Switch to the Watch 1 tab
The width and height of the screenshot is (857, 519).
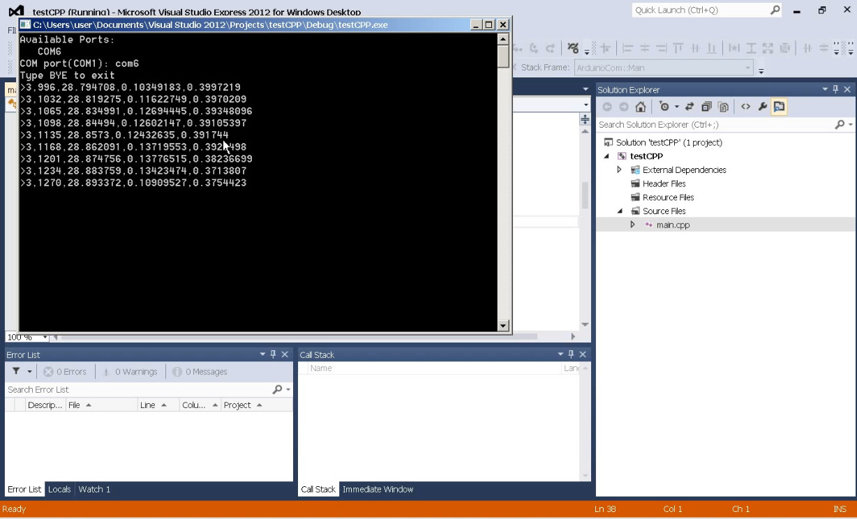click(x=94, y=490)
